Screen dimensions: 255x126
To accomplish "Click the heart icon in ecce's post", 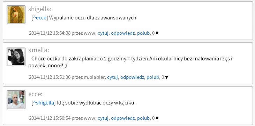I will [157, 118].
